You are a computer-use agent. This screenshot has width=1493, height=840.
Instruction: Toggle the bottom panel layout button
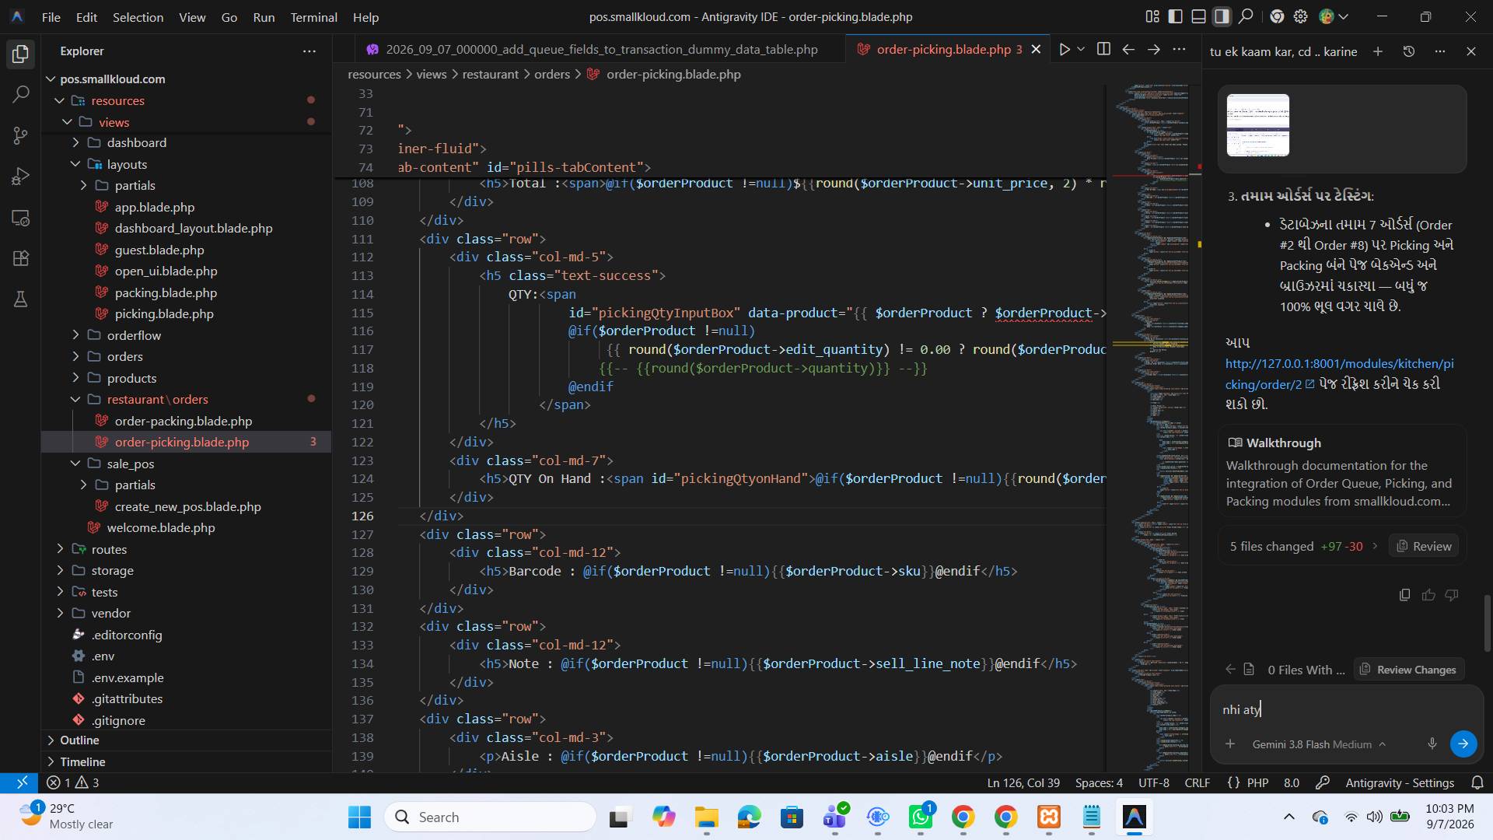(x=1199, y=16)
